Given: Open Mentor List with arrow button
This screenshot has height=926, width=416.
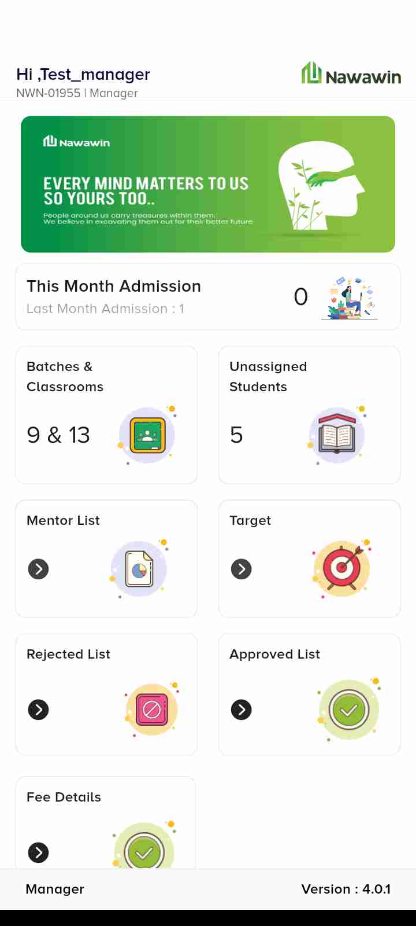Looking at the screenshot, I should click(x=39, y=569).
